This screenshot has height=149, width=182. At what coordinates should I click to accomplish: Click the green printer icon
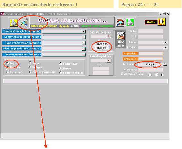[x=130, y=22]
